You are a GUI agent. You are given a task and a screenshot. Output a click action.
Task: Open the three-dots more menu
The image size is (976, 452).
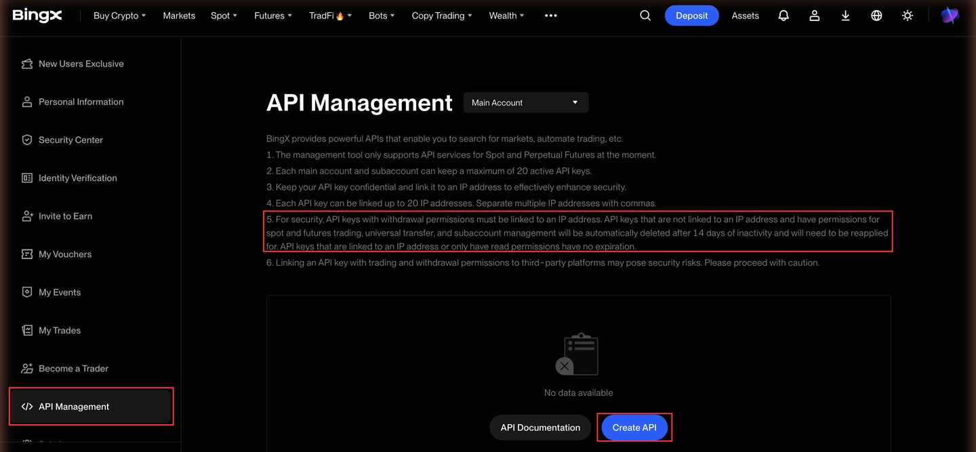tap(551, 16)
